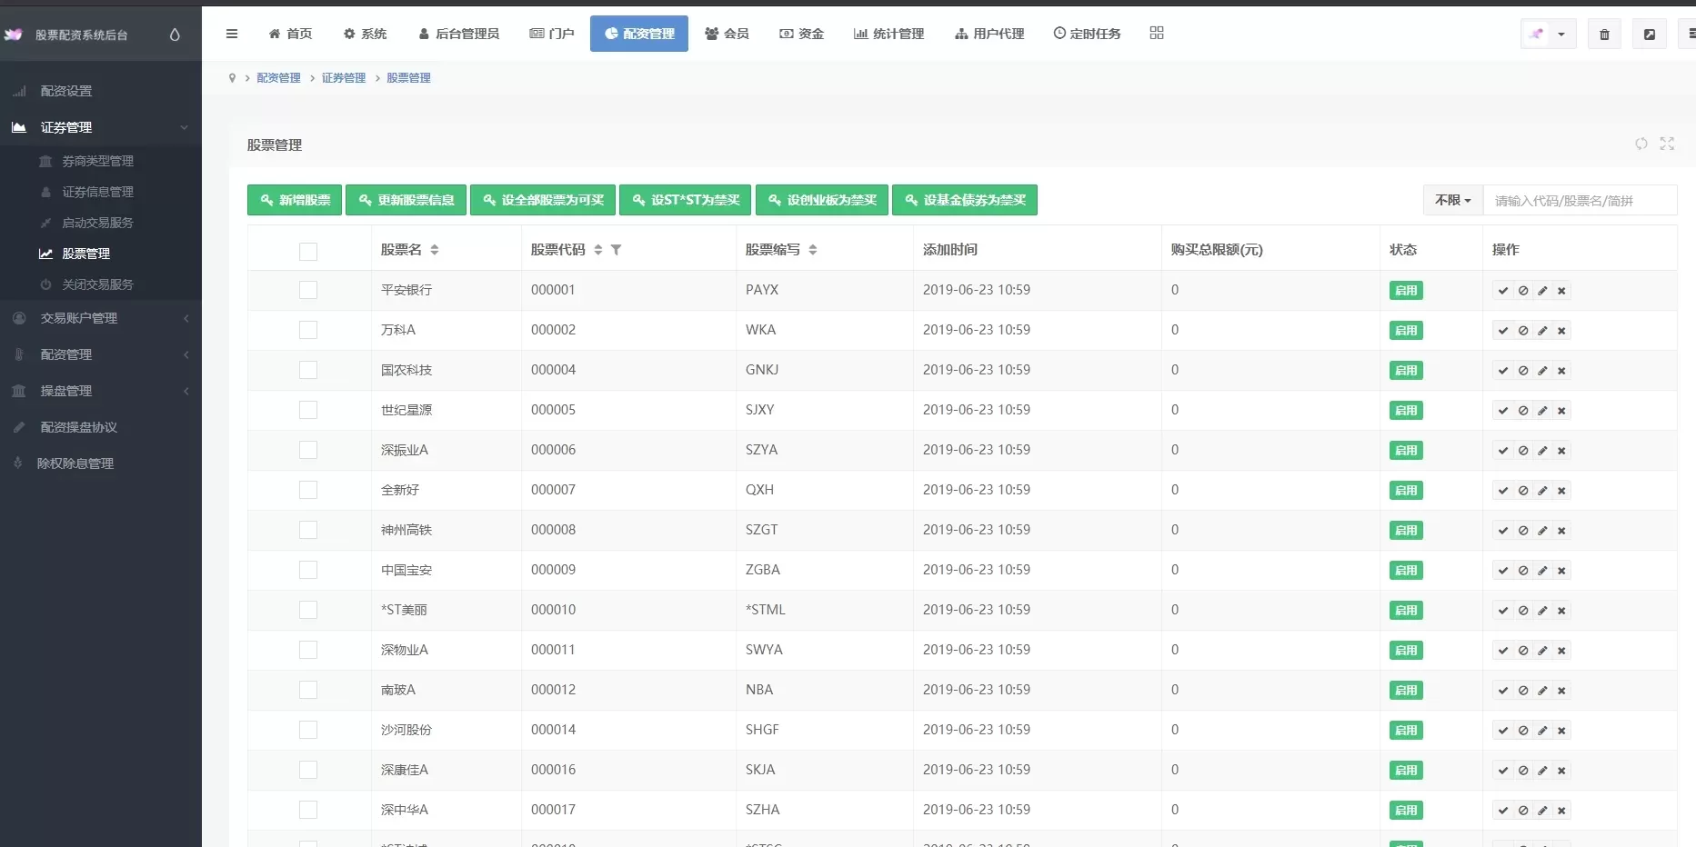Open the user avatar dropdown in top bar
The height and width of the screenshot is (847, 1696).
point(1548,35)
